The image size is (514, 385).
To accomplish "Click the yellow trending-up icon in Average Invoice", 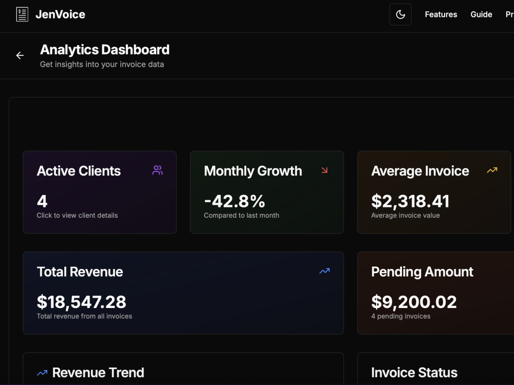I will click(x=492, y=170).
